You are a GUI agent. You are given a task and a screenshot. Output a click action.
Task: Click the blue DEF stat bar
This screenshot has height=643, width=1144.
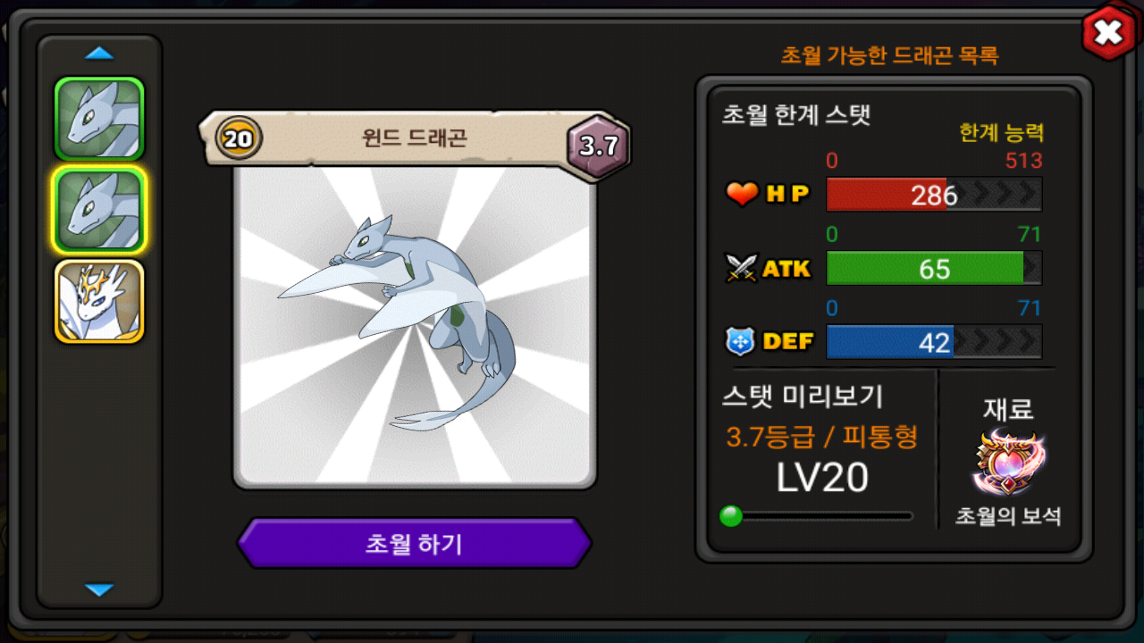[x=934, y=342]
